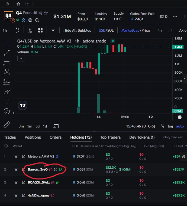187x206 pixels.
Task: Open the blue developer profile icon
Action: coord(24,20)
